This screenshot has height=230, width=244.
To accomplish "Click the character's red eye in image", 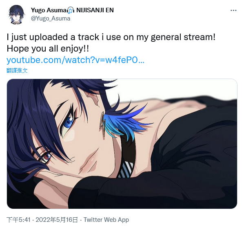I will tap(46, 156).
